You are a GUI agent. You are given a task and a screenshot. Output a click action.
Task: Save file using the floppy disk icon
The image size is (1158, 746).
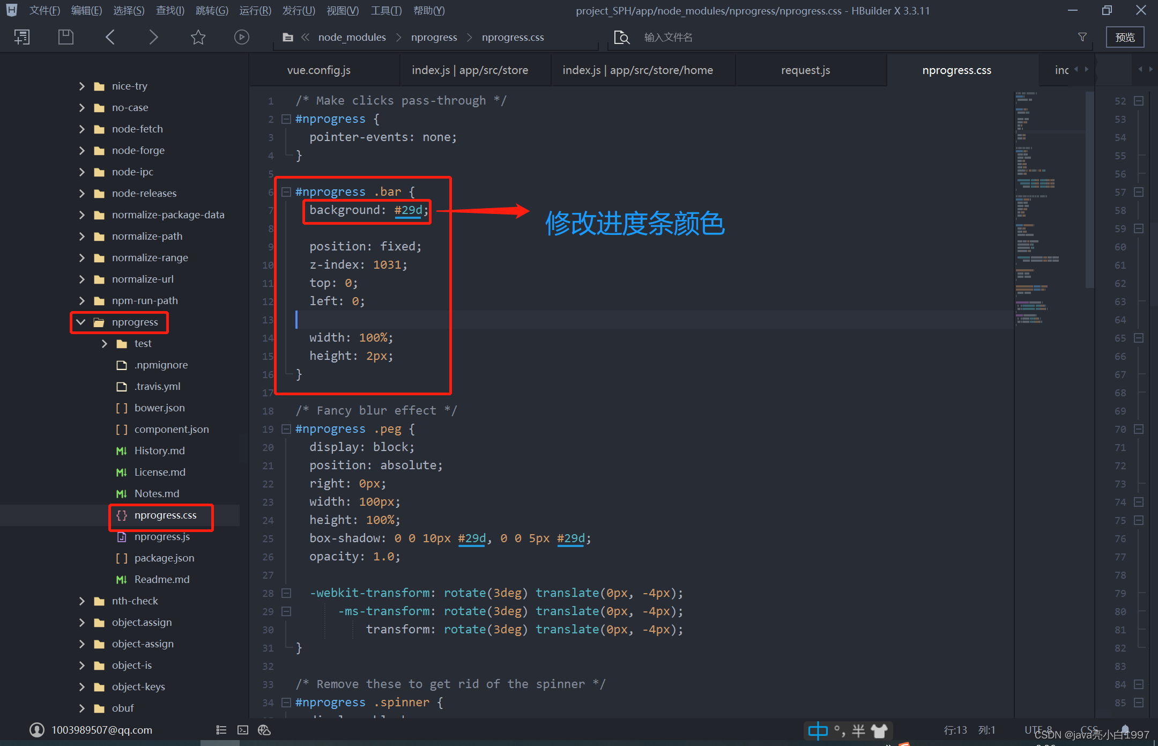tap(66, 37)
